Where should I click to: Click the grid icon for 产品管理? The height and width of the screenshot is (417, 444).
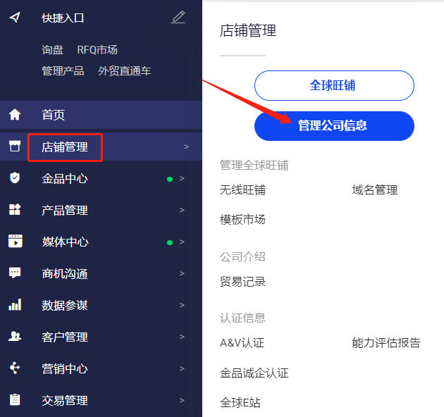(15, 210)
